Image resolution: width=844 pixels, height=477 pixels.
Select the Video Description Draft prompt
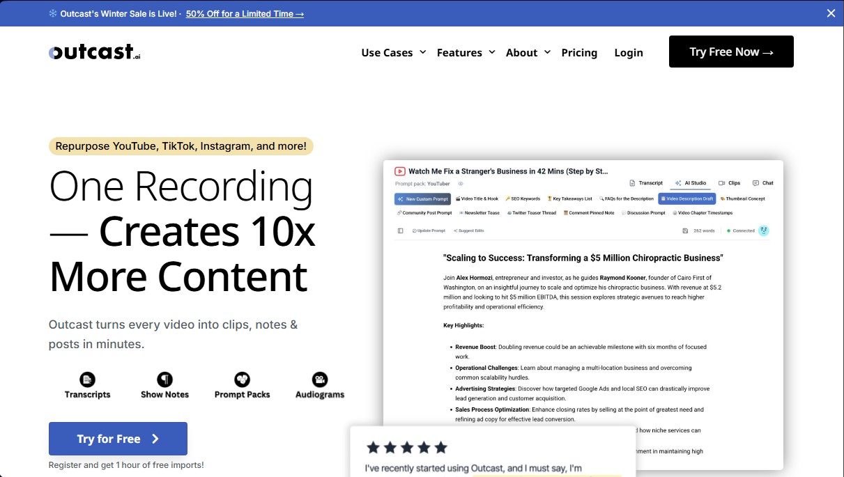click(x=687, y=198)
